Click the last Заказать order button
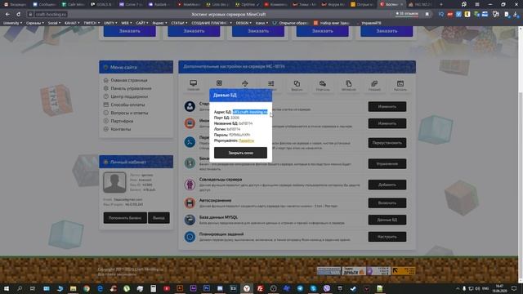 387,31
